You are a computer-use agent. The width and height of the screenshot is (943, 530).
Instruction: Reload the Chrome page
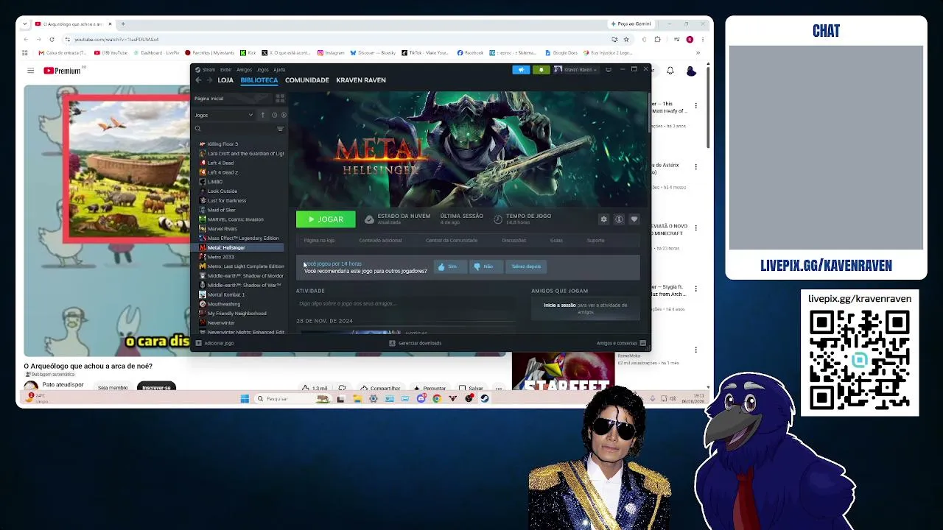tap(52, 39)
